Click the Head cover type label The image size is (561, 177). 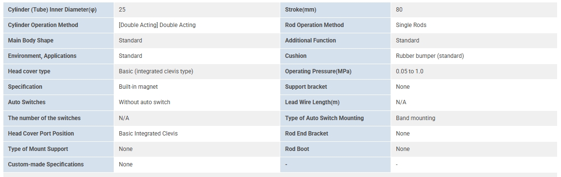(29, 71)
